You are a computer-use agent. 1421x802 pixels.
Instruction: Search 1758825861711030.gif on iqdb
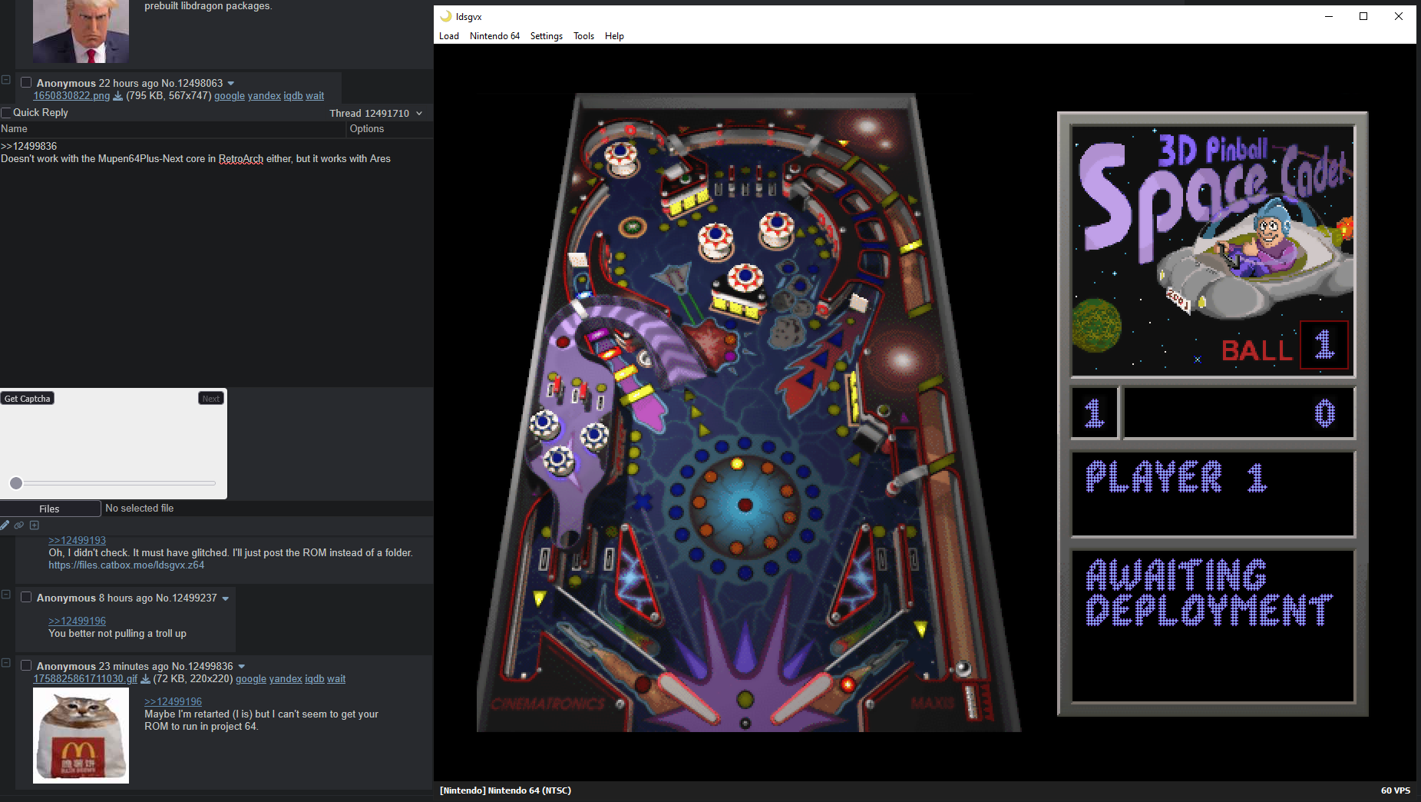tap(315, 679)
